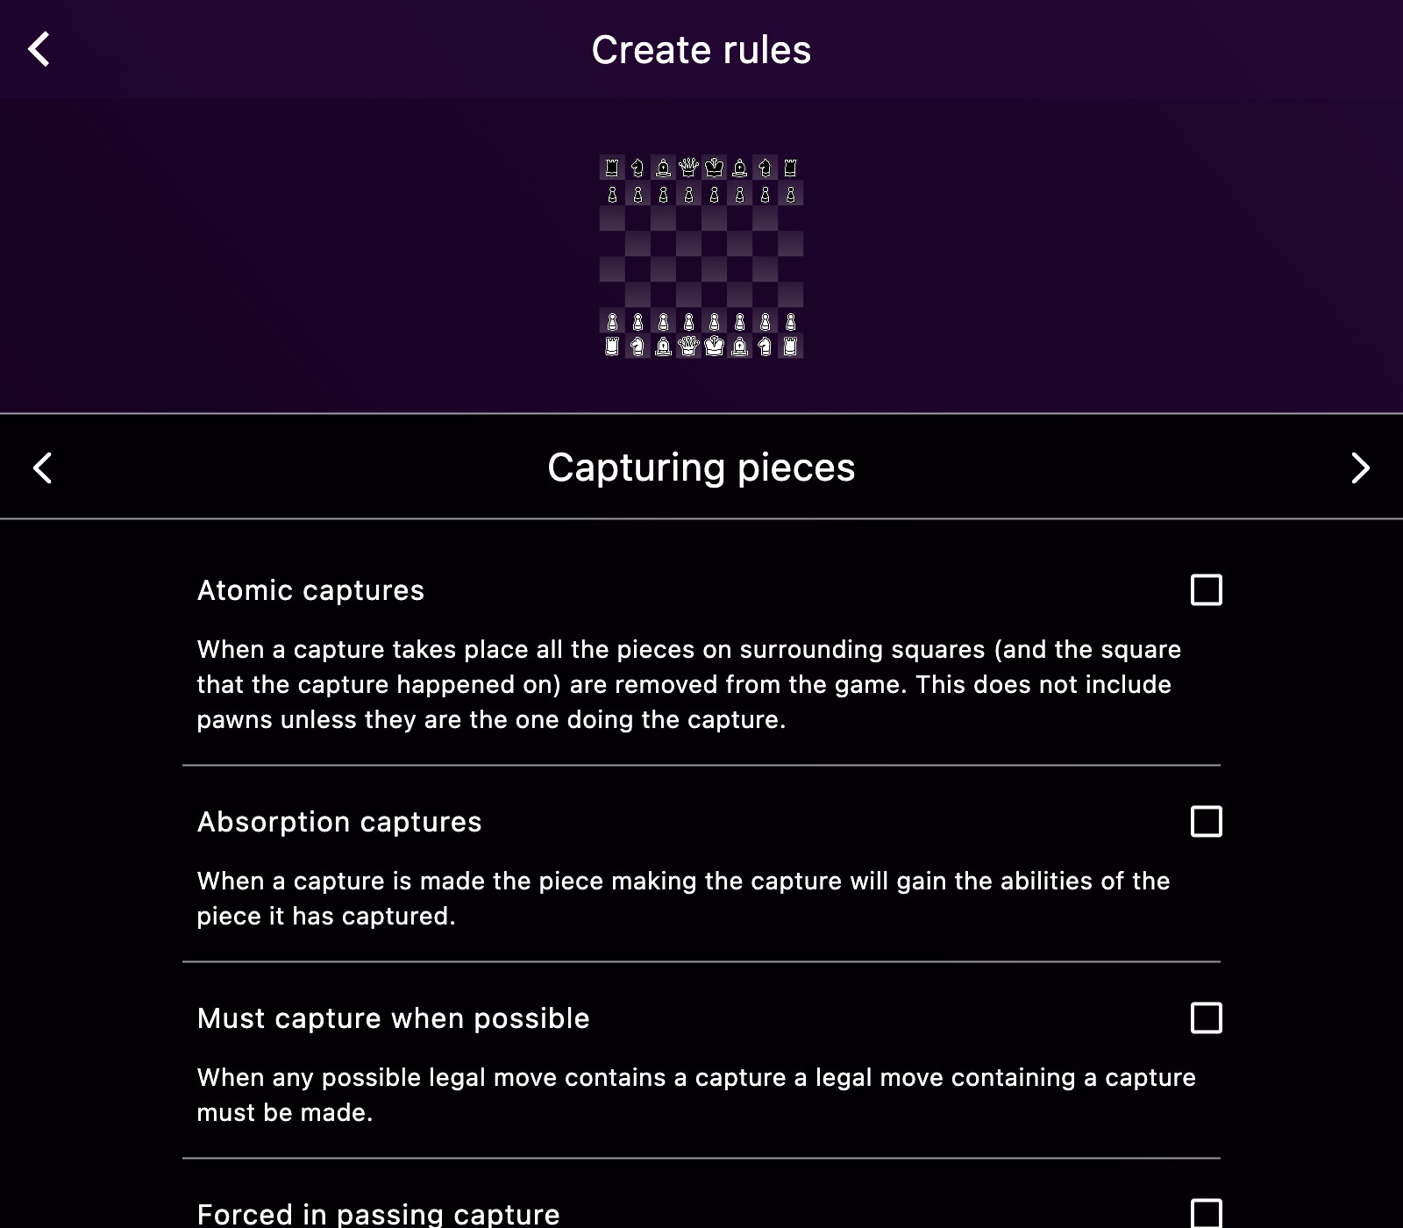Image resolution: width=1403 pixels, height=1228 pixels.
Task: Advance to the next rules category
Action: 1360,468
